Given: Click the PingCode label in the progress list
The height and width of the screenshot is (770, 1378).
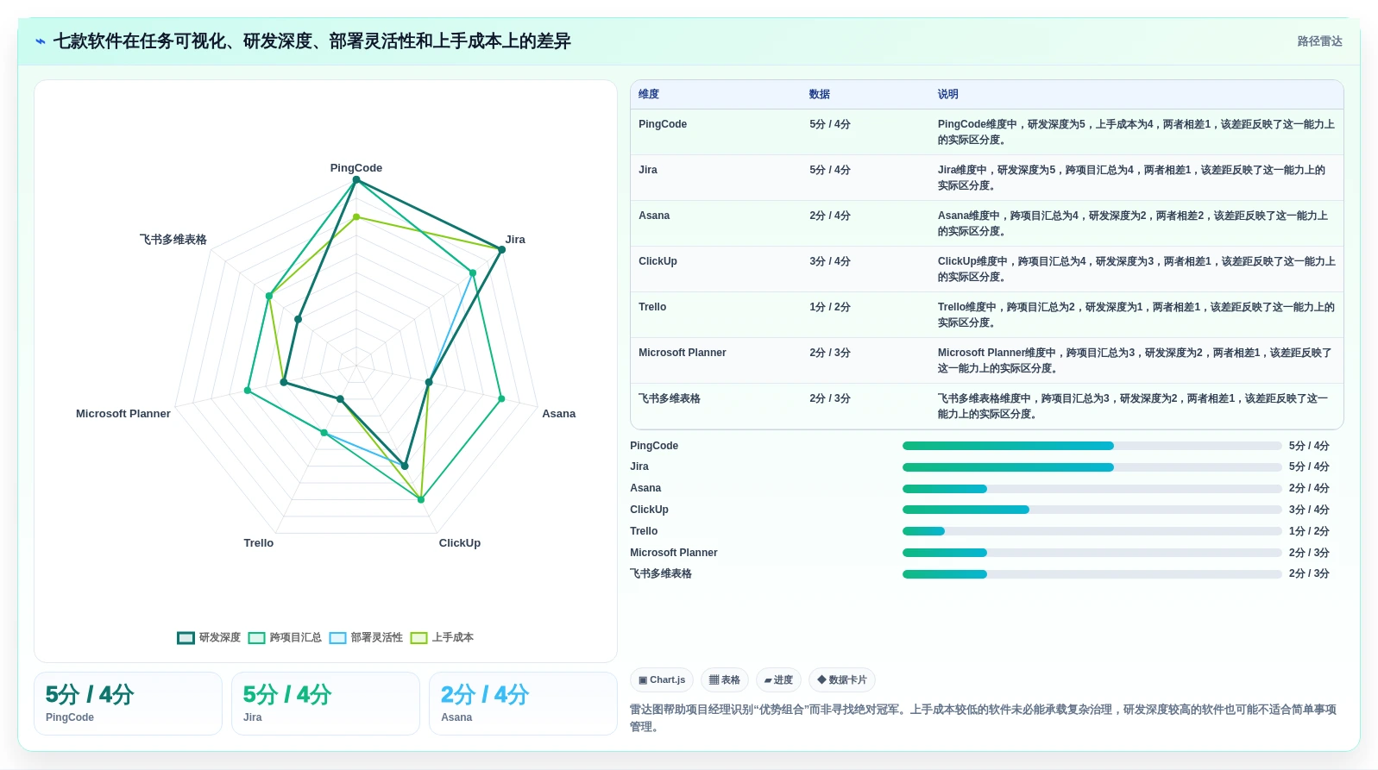Looking at the screenshot, I should pos(654,446).
